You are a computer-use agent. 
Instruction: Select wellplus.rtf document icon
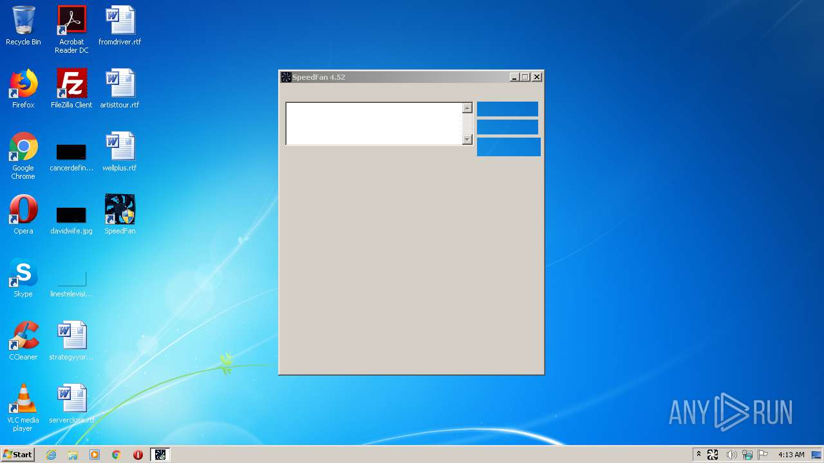[120, 152]
